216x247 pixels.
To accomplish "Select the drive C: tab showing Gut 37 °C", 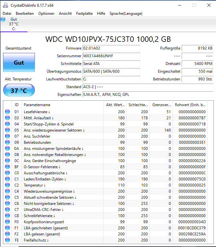I will pos(14,24).
